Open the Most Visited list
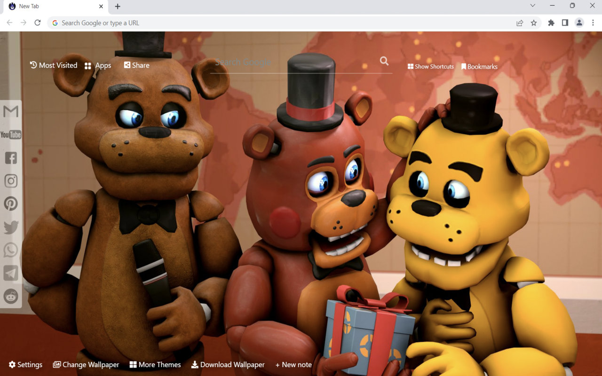Screen dimensions: 602x376 pyautogui.click(x=54, y=65)
